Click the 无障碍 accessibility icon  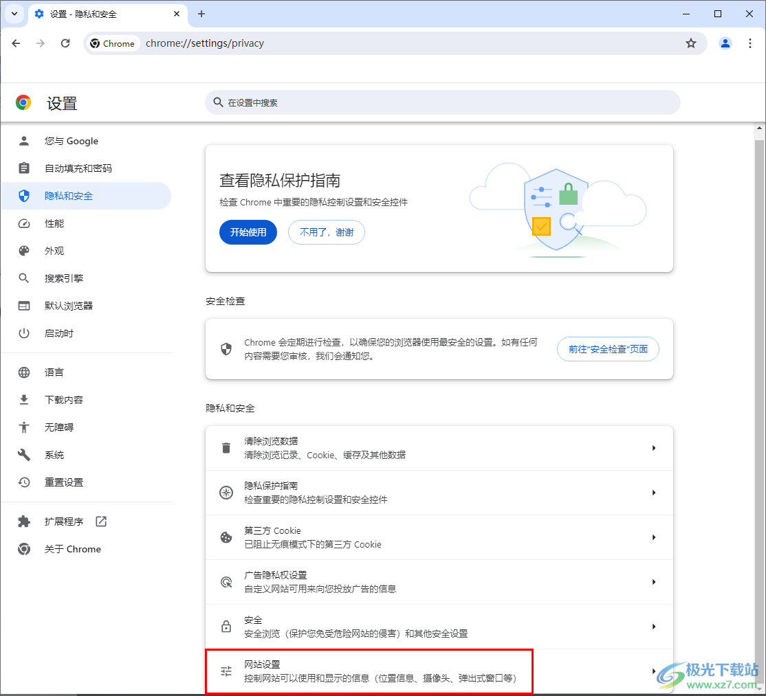coord(24,427)
